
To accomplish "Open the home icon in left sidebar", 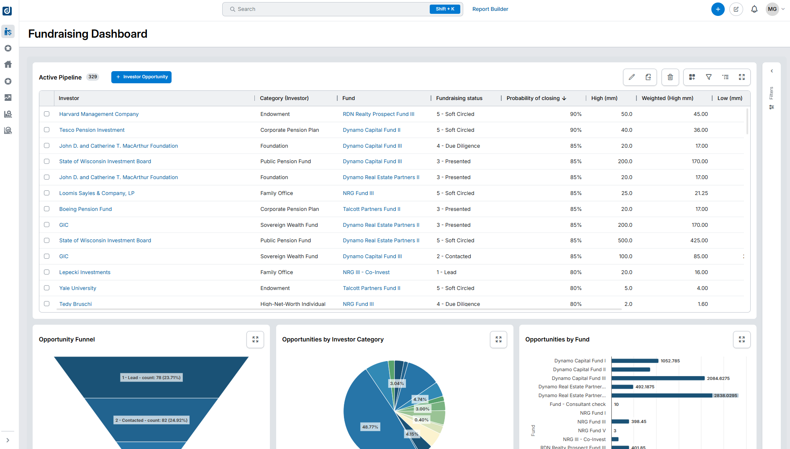I will pyautogui.click(x=8, y=64).
